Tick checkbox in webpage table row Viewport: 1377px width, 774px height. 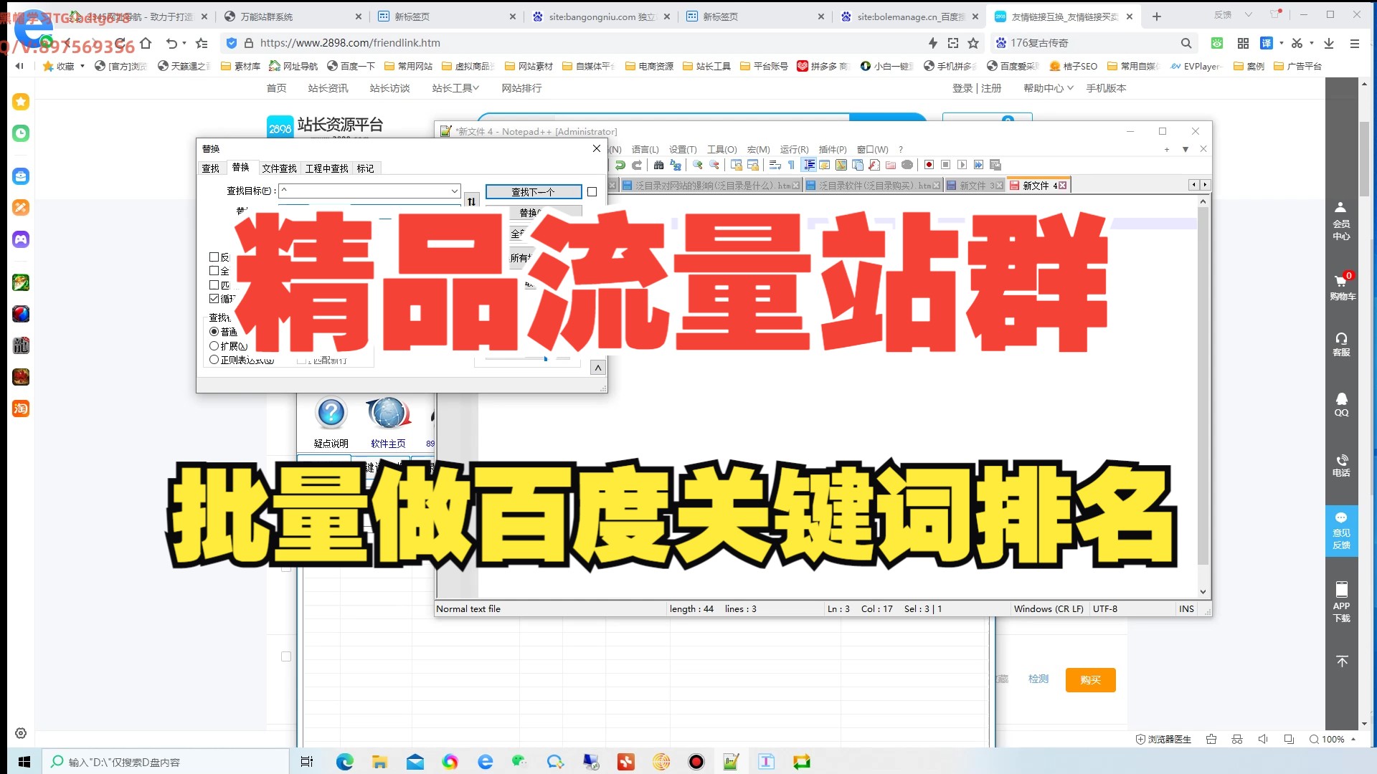(x=286, y=656)
